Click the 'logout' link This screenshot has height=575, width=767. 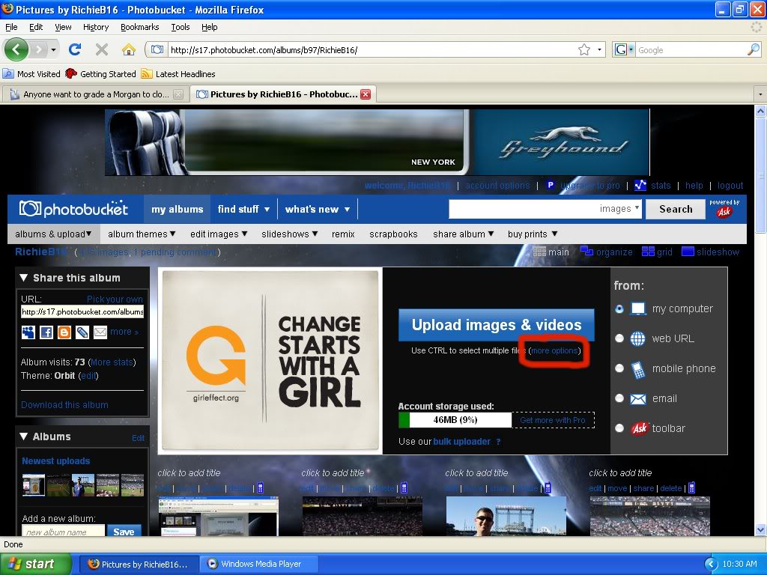click(x=730, y=186)
